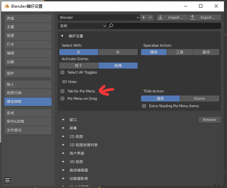Image resolution: width=227 pixels, height=188 pixels.
Task: Set Spacebar Action to 播放
Action: [x=154, y=52]
